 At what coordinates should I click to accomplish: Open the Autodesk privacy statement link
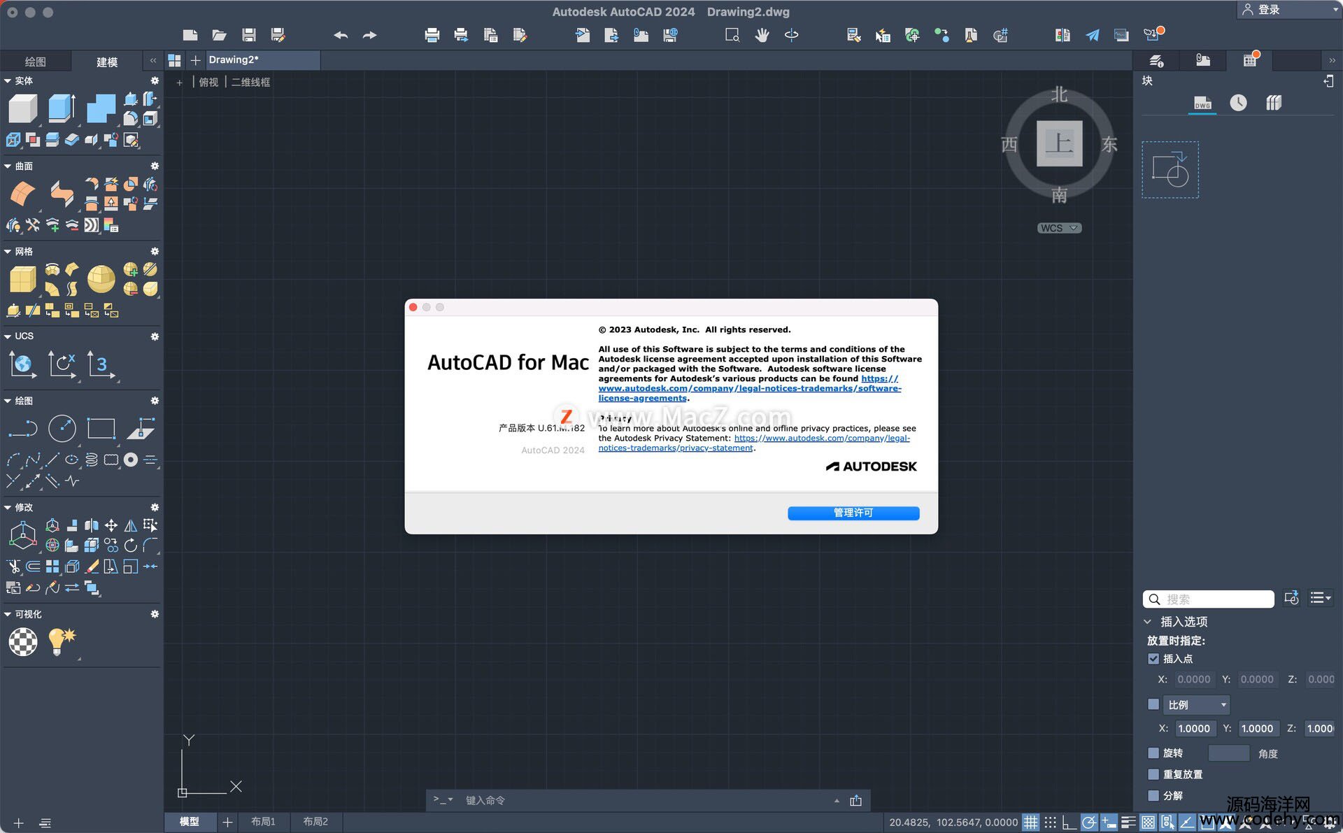(x=754, y=443)
